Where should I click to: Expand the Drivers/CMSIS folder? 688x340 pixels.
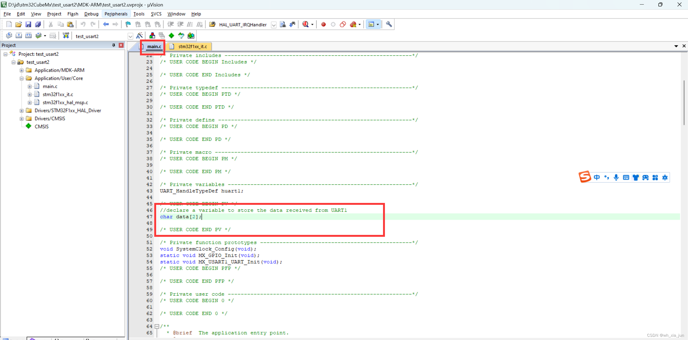pos(22,119)
